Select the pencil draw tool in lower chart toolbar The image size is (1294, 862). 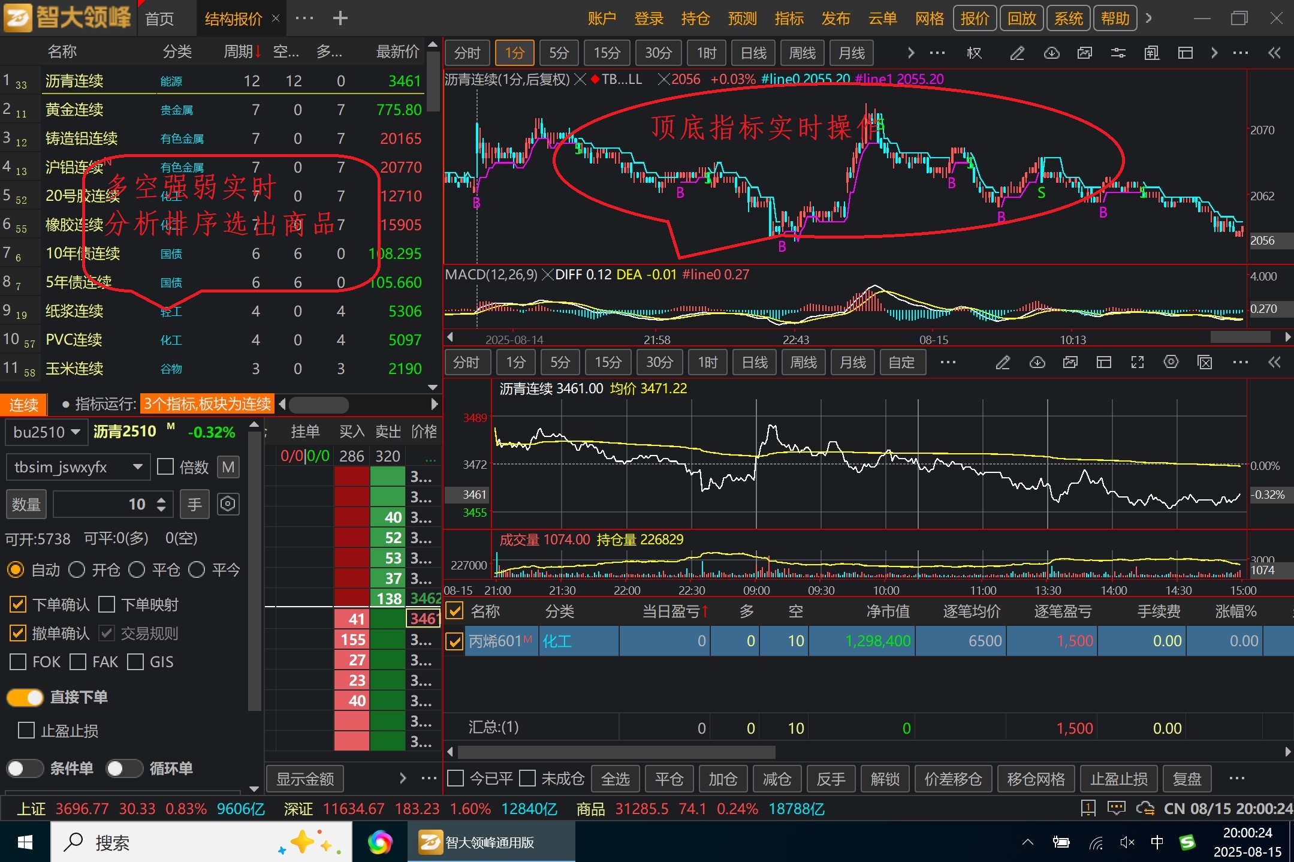[x=1003, y=363]
